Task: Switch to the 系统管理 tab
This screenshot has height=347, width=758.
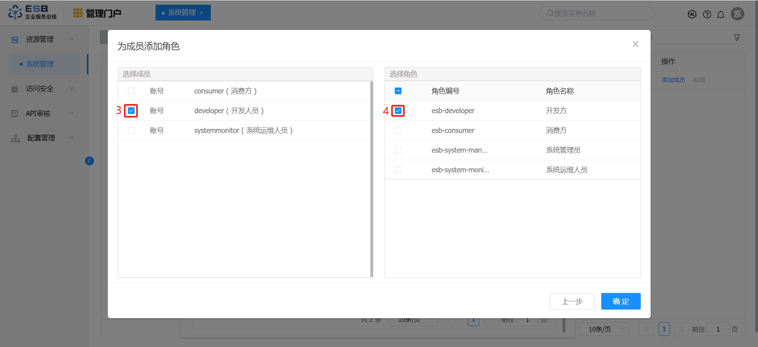Action: click(x=183, y=13)
